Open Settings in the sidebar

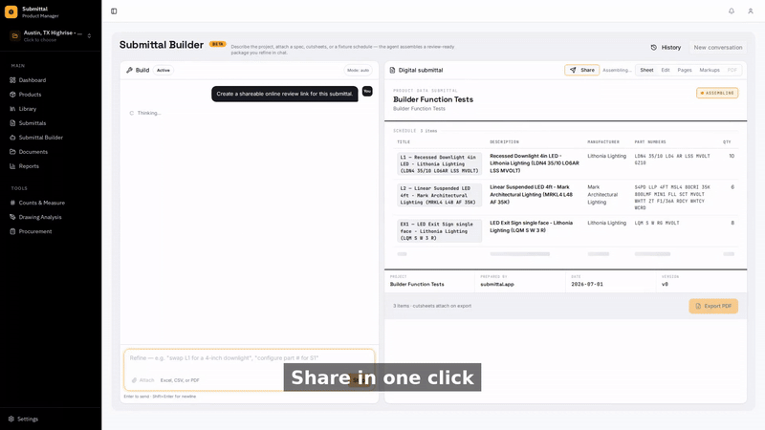point(28,419)
